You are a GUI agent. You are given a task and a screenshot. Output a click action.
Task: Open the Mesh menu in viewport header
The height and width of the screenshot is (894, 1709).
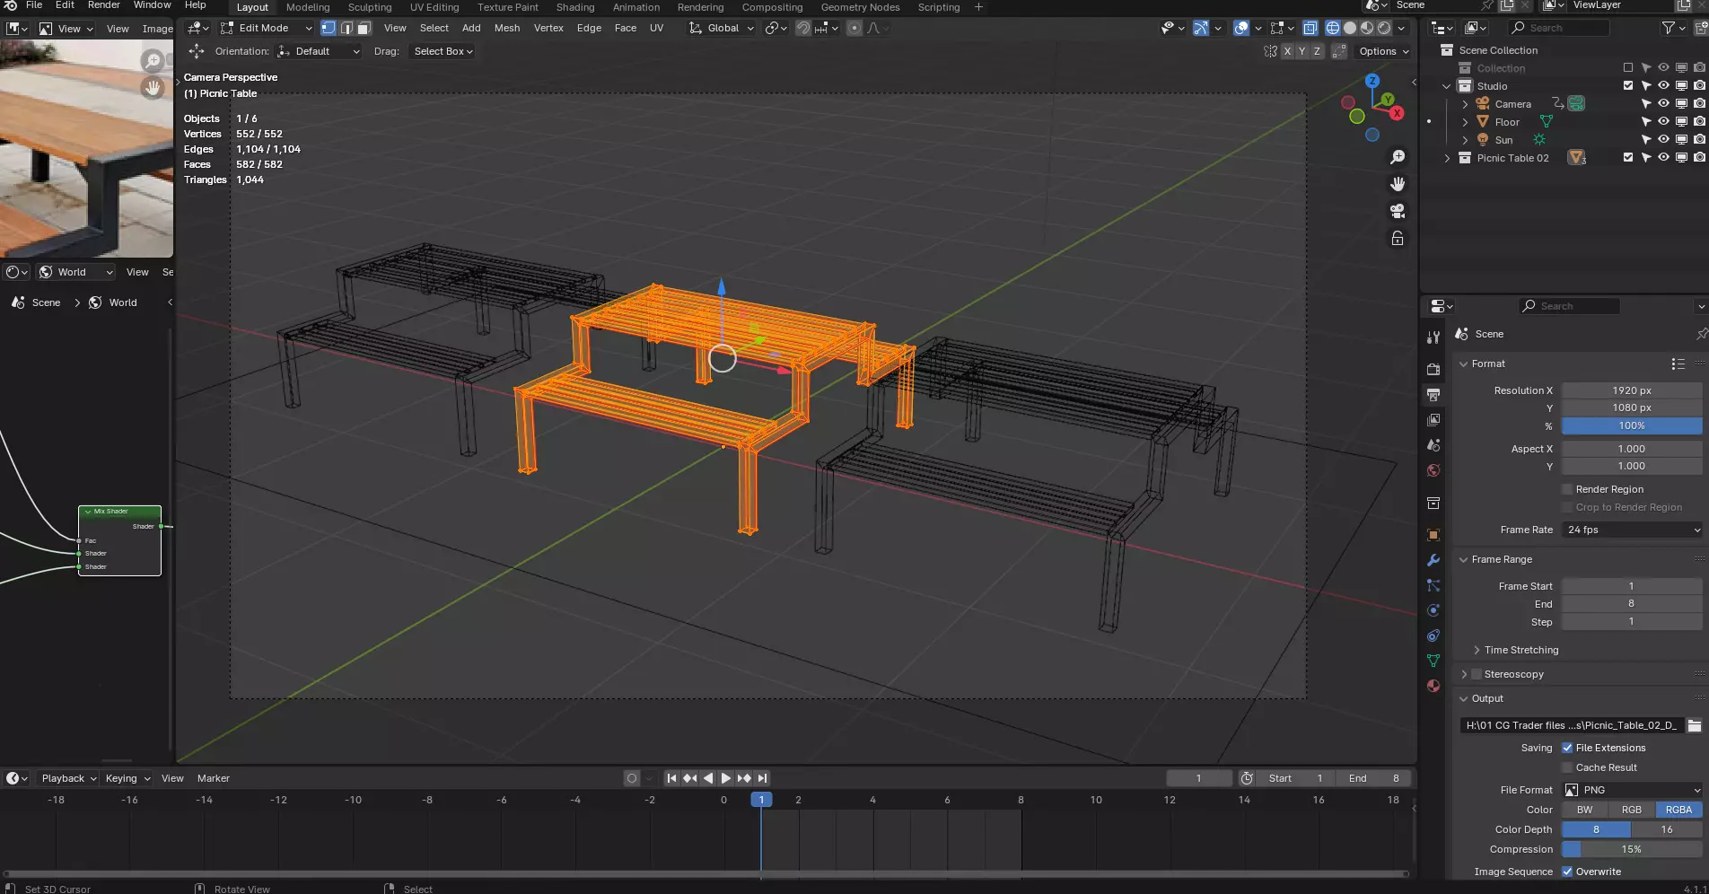507,28
